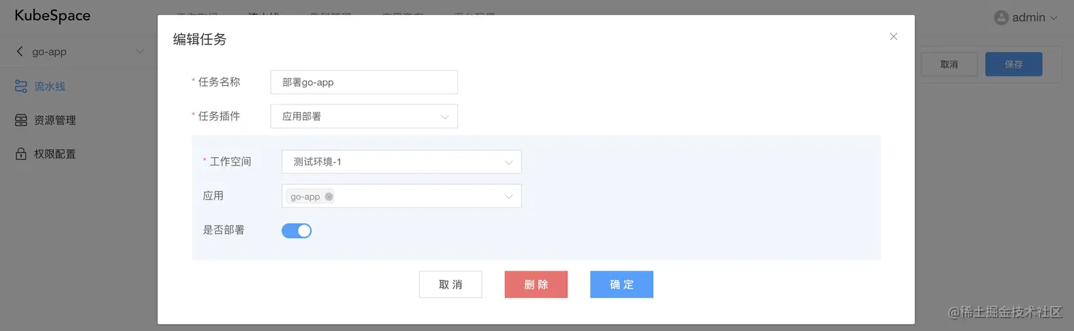
Task: Expand the go-app project selector chevron in sidebar
Action: click(x=140, y=51)
